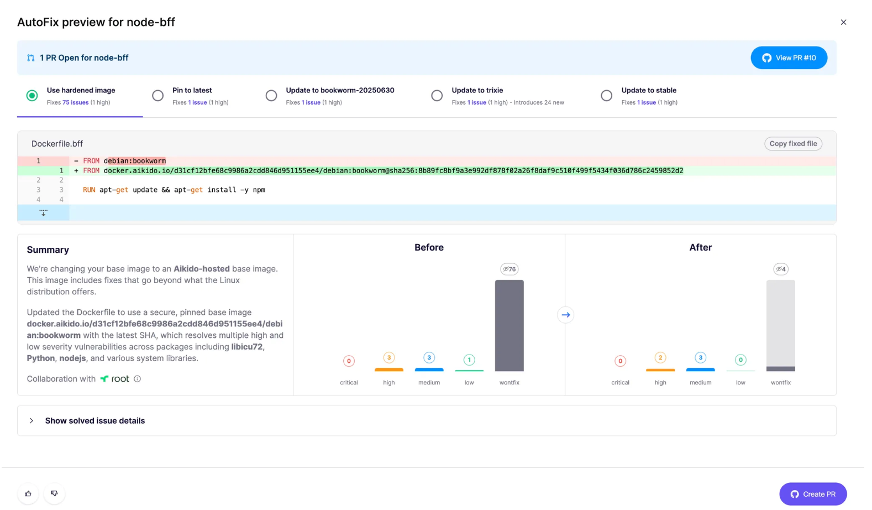872x510 pixels.
Task: Click the After chart heading
Action: pos(700,247)
